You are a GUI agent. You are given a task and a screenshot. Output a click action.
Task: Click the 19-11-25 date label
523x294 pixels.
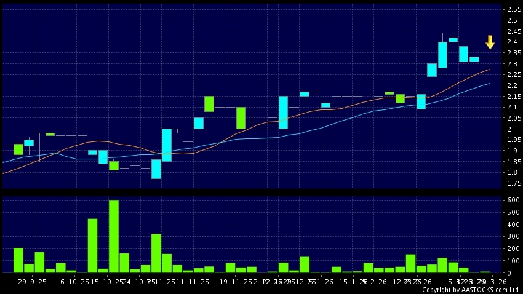(236, 280)
